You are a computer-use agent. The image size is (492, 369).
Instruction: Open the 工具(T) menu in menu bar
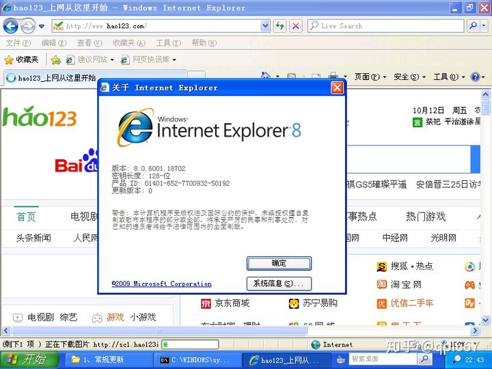click(169, 43)
